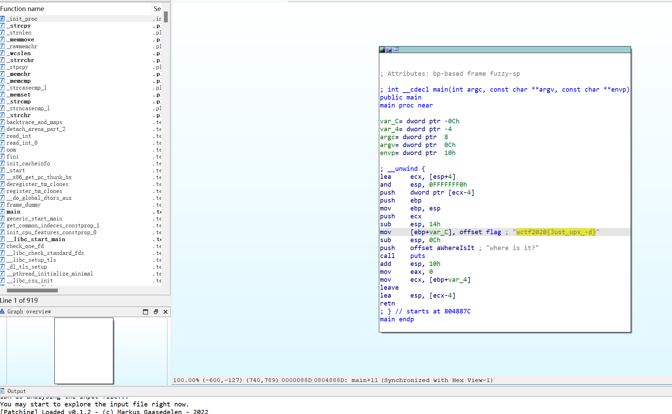Screen dimensions: 672x414
Task: Click the Graph overview panel icon
Action: coord(2,311)
